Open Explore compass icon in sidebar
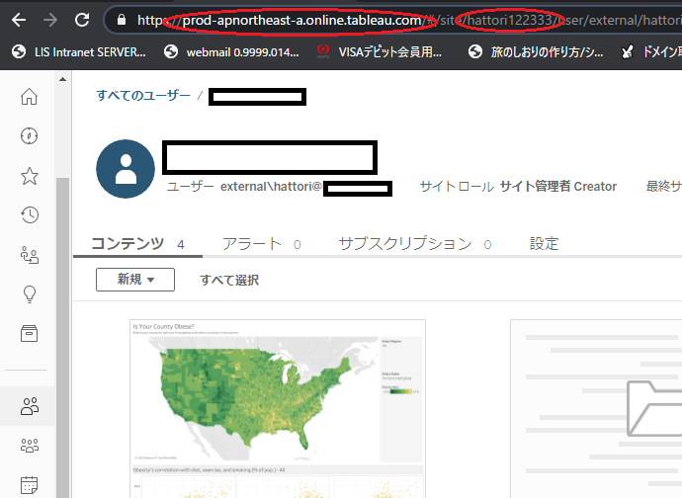The height and width of the screenshot is (498, 682). point(29,136)
